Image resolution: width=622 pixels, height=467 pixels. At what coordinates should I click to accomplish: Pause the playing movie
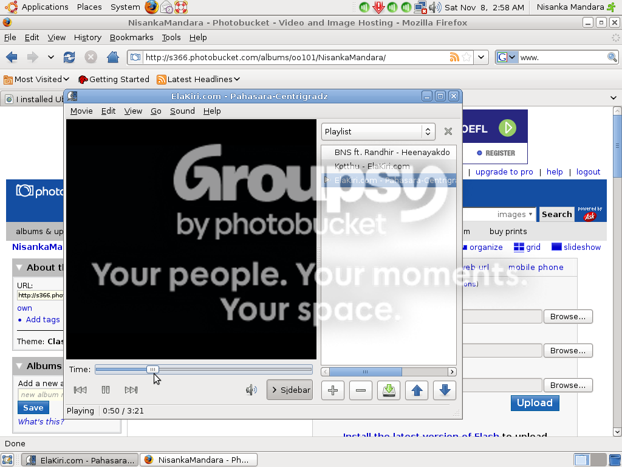pyautogui.click(x=106, y=390)
